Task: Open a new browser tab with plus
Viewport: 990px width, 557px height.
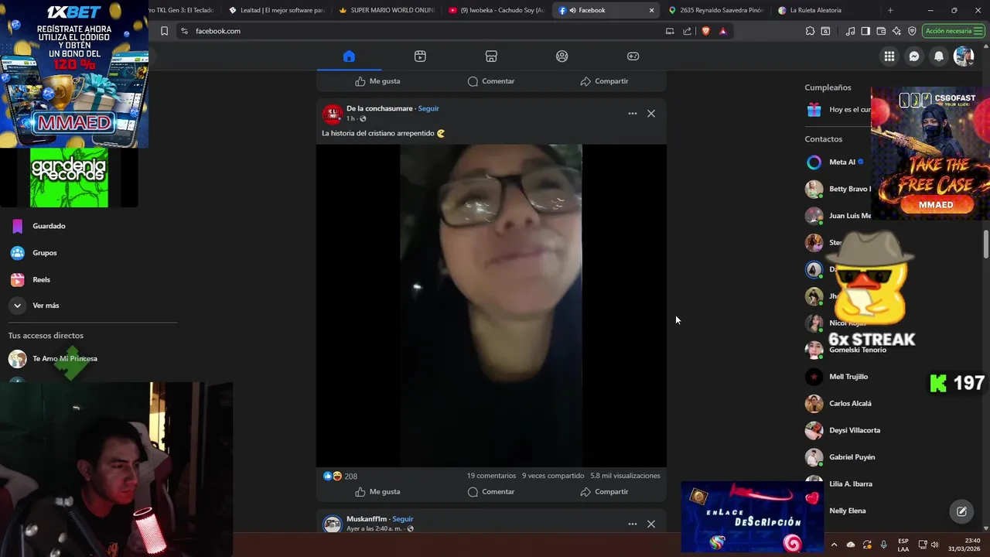Action: click(890, 10)
